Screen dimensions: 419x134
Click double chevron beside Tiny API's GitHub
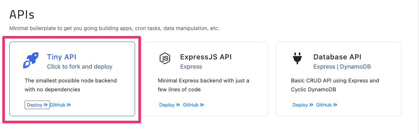(x=69, y=105)
